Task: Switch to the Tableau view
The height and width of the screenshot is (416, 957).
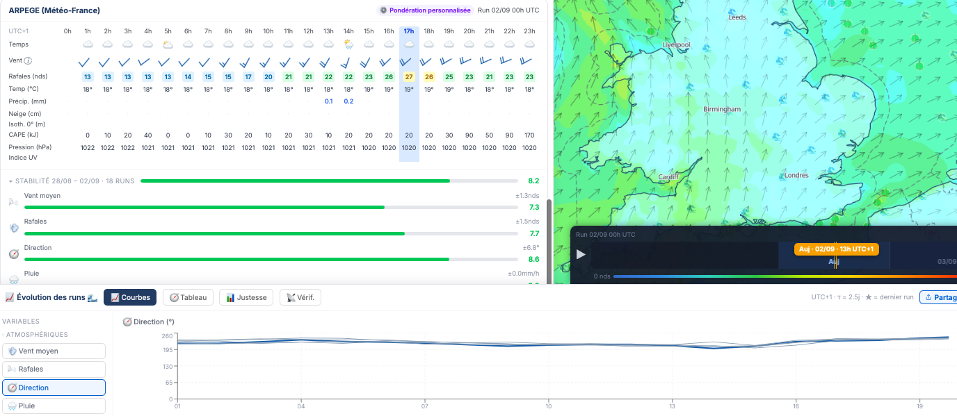Action: pos(188,297)
